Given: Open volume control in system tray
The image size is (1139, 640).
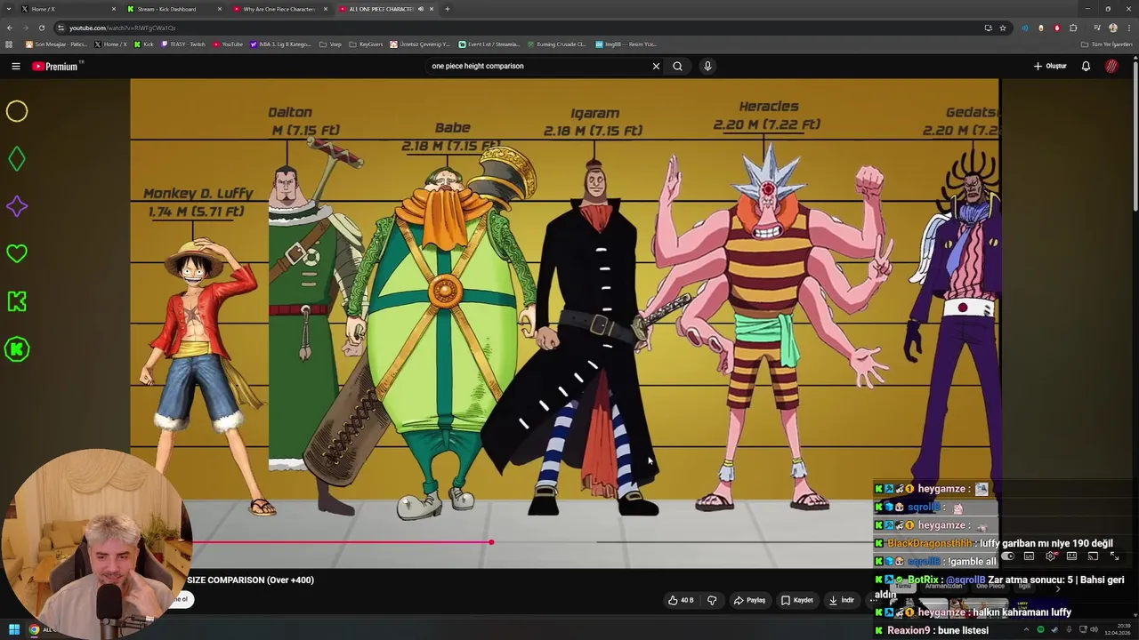Looking at the screenshot, I should [x=1094, y=629].
